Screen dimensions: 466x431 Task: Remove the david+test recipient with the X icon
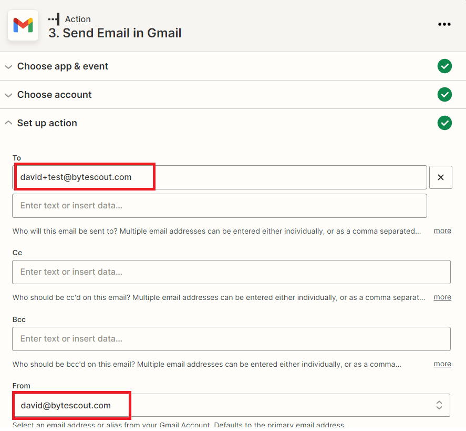(x=440, y=177)
